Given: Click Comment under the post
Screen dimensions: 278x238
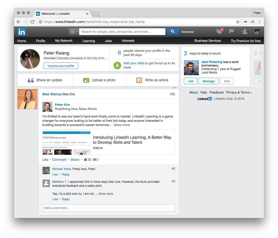Looking at the screenshot, I should [x=59, y=159].
